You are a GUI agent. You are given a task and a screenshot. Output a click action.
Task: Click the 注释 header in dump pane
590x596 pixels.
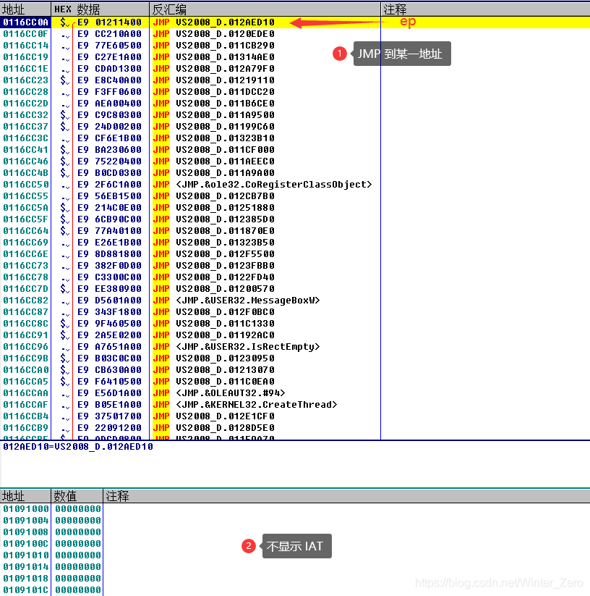pyautogui.click(x=346, y=496)
